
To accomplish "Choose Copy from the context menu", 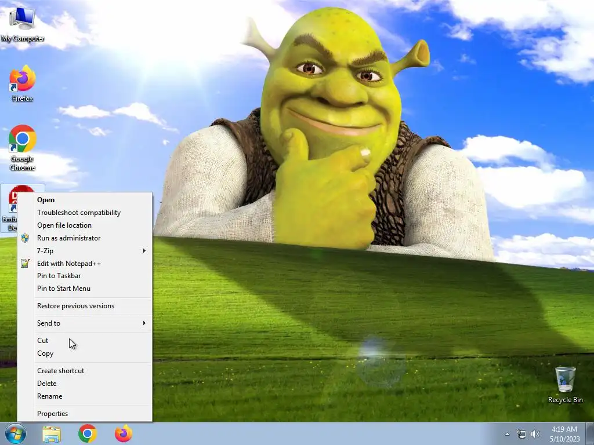I will (85, 353).
